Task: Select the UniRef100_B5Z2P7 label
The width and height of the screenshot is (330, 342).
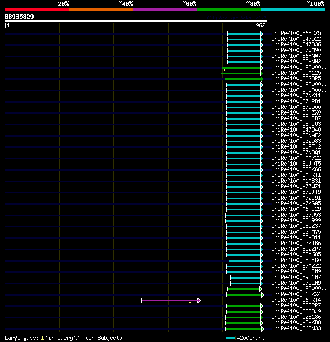Action: point(296,249)
